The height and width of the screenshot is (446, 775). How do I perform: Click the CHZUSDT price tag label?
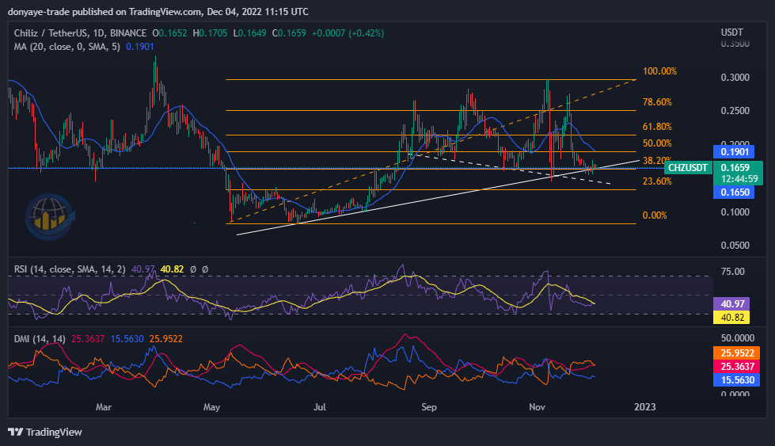[687, 168]
